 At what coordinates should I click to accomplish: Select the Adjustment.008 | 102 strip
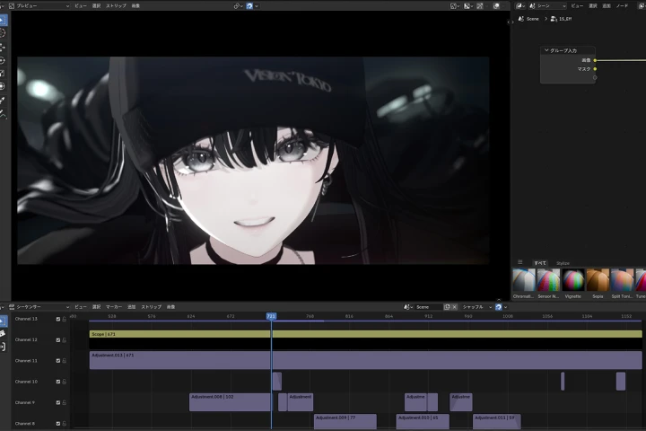click(231, 402)
